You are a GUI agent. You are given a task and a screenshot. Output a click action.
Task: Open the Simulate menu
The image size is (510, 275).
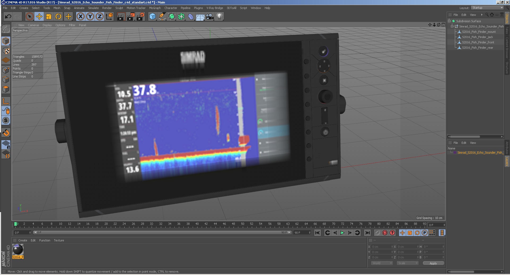pyautogui.click(x=93, y=8)
